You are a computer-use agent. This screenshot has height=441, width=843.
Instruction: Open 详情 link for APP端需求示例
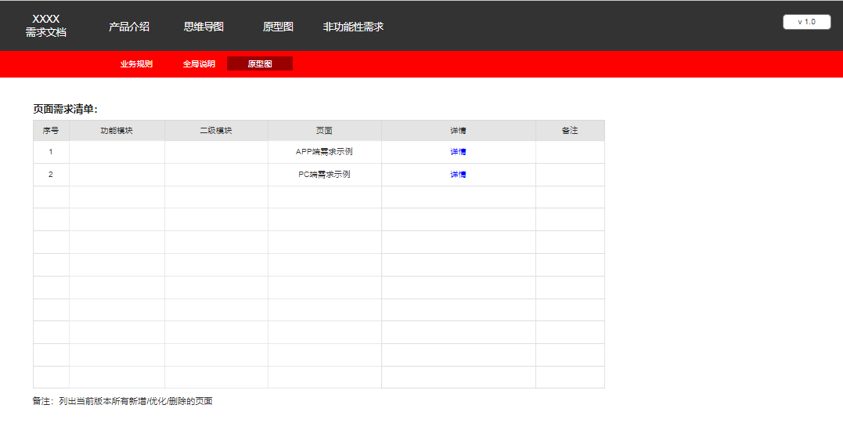458,152
